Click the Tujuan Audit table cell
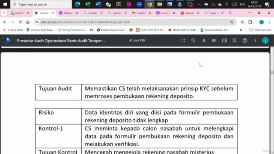The height and width of the screenshot is (154, 274). click(58, 92)
